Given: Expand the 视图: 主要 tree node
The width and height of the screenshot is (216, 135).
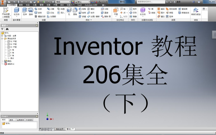Looking at the screenshot, I should 2,36.
